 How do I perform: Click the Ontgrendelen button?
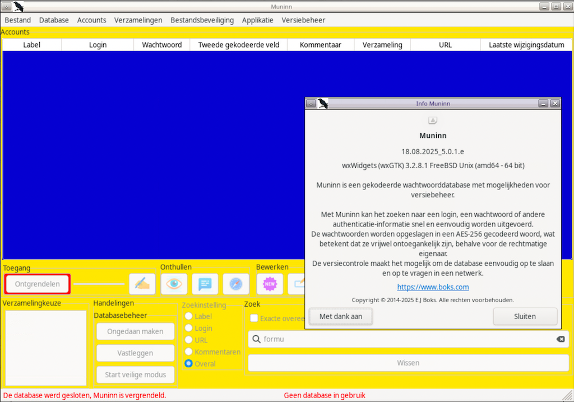coord(38,284)
